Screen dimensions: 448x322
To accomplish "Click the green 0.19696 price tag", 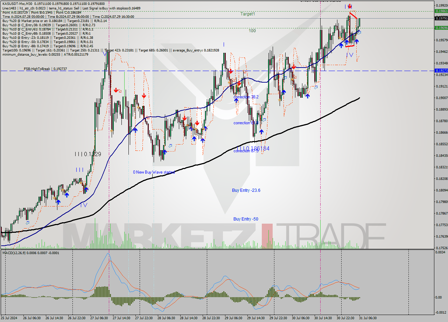I will point(441,28).
